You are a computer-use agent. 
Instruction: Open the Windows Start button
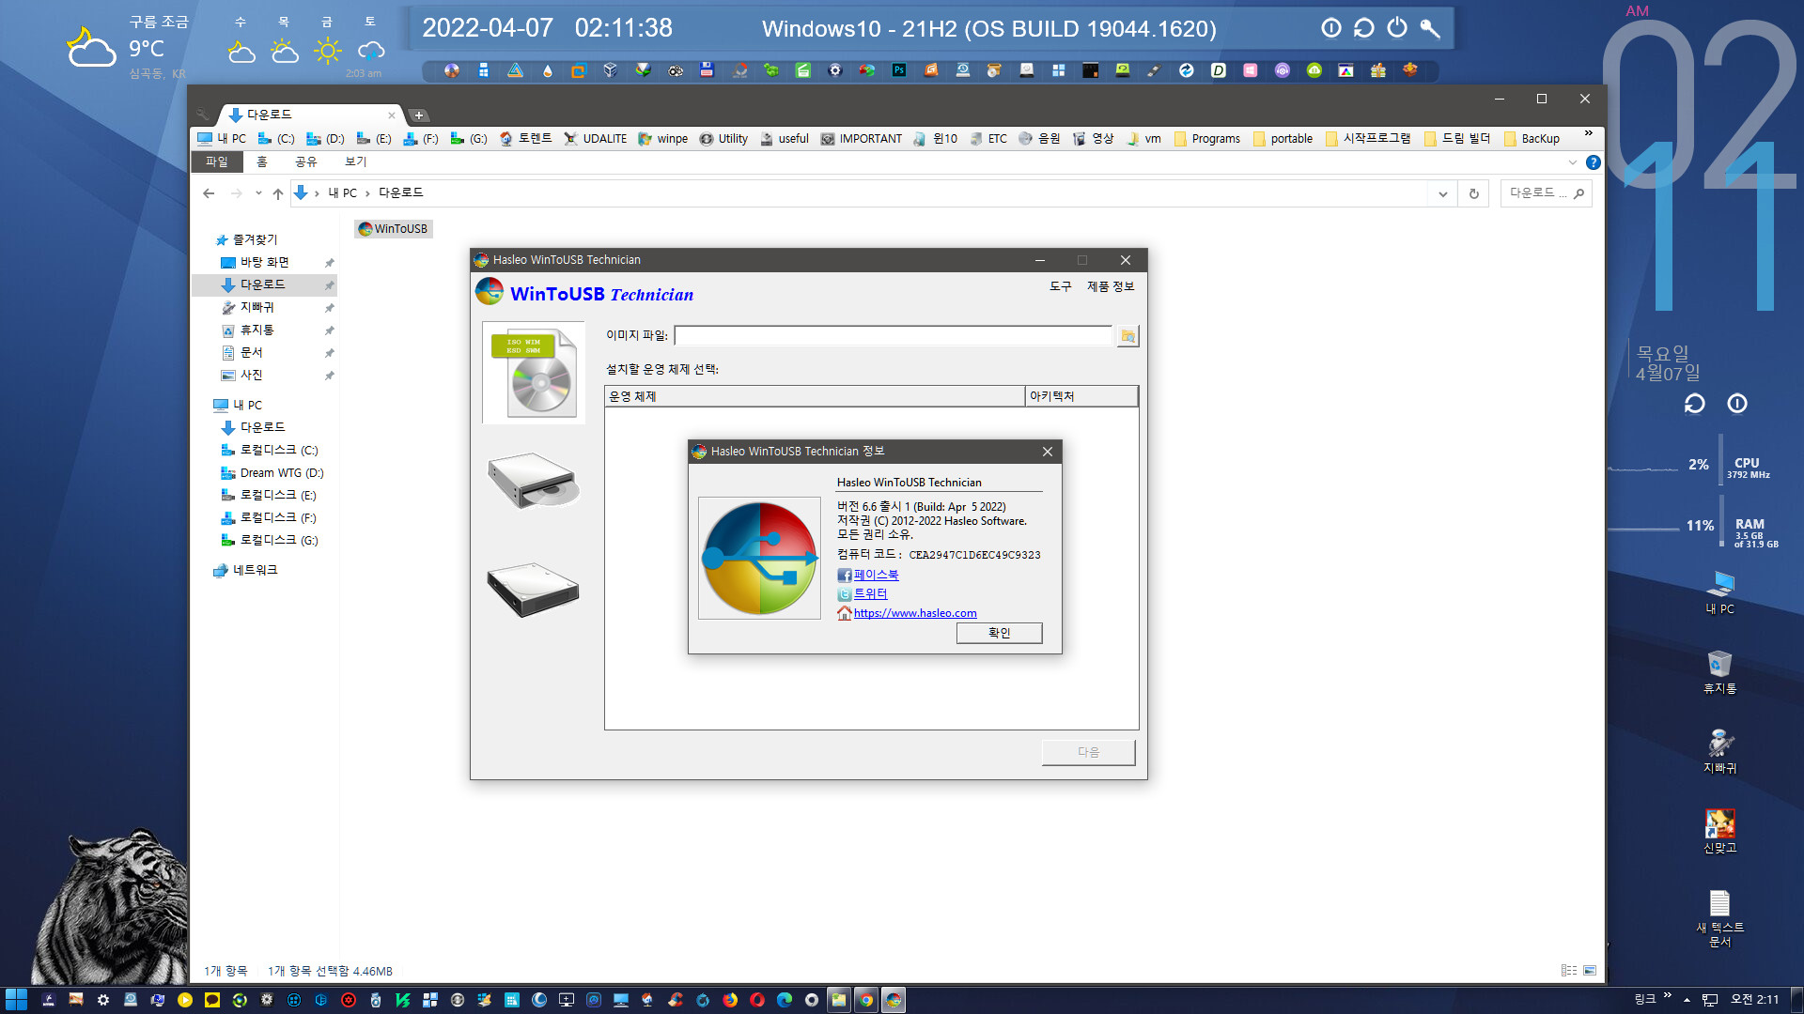pos(16,1000)
